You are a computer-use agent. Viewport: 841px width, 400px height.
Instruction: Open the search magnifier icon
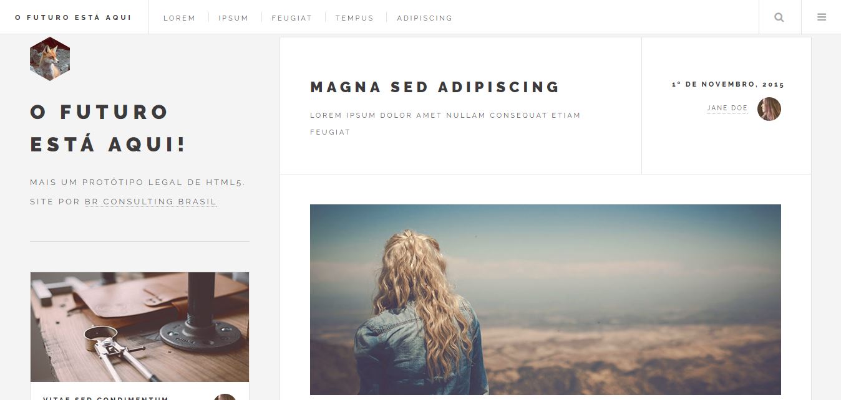pos(779,17)
